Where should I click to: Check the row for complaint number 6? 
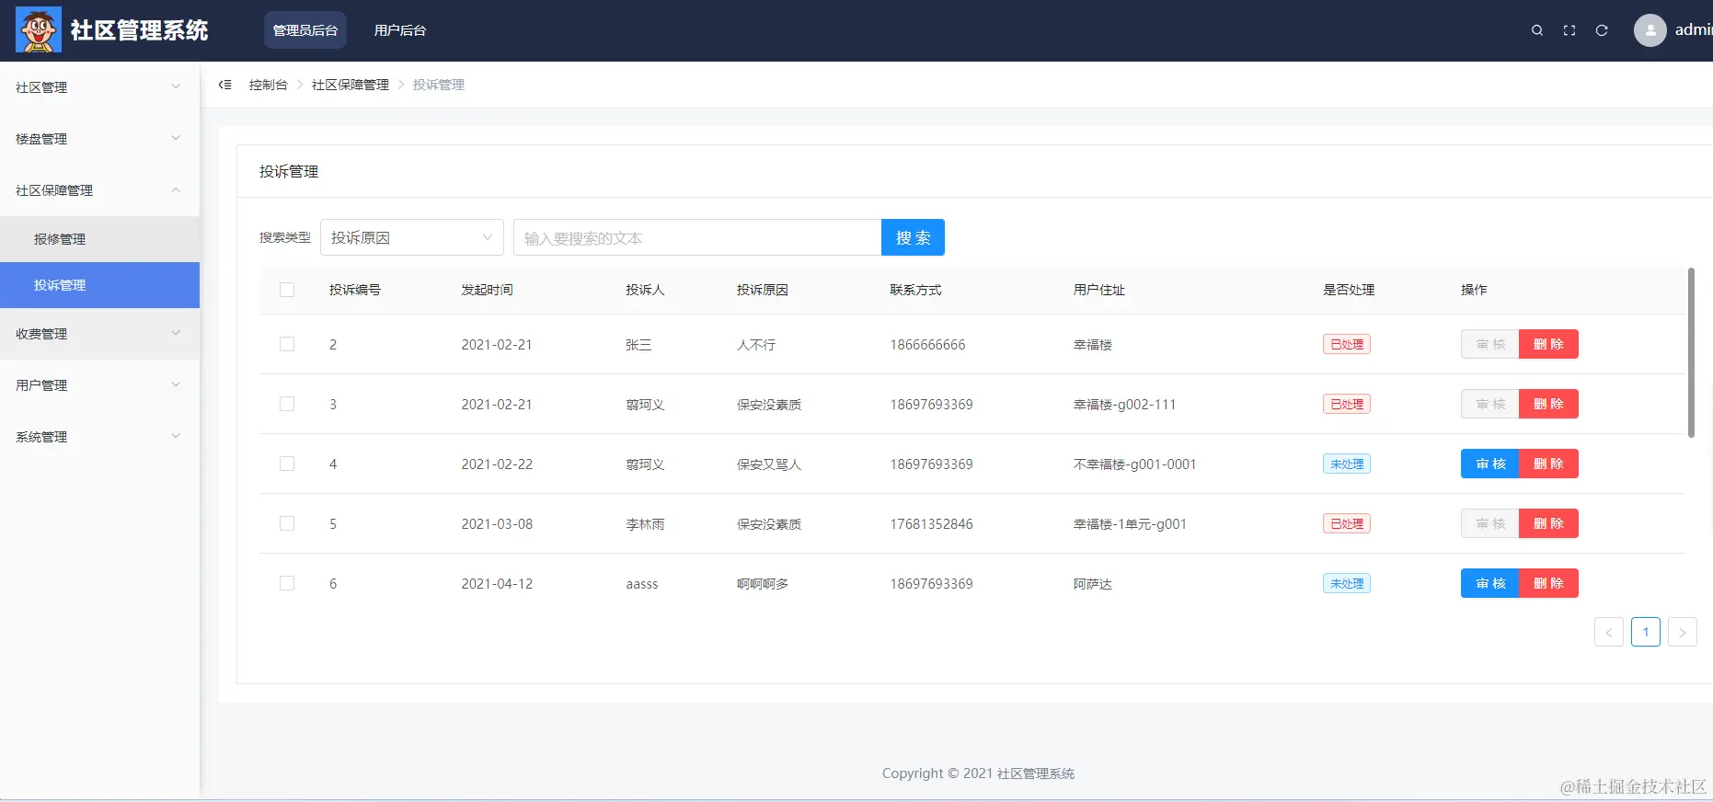(287, 583)
